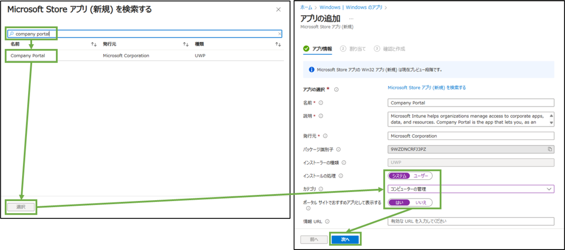The image size is (565, 250).
Task: Show the info tooltip for アプリの選択
Action: [x=337, y=89]
